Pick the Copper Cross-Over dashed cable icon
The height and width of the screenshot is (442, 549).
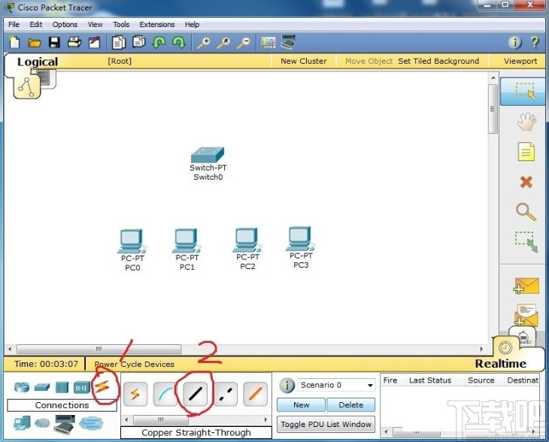(x=225, y=394)
